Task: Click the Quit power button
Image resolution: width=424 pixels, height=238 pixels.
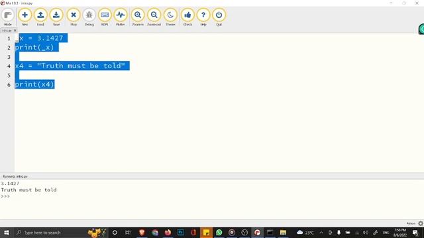Action: point(219,17)
